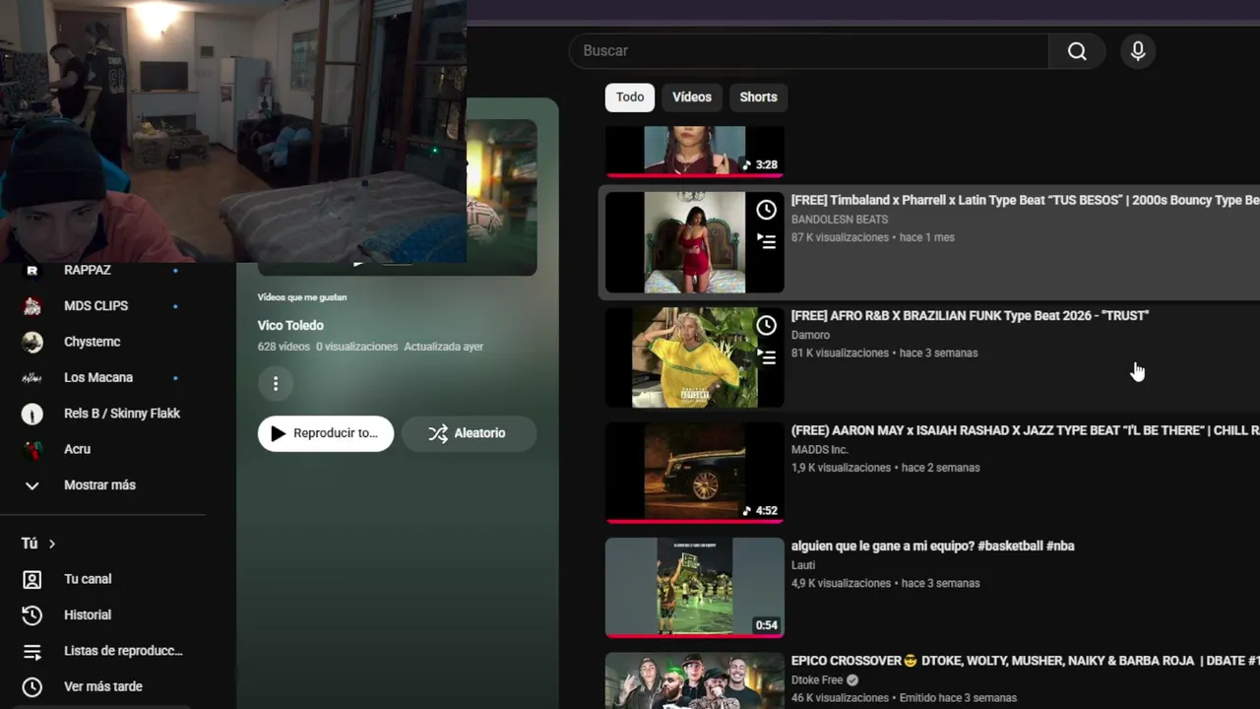Viewport: 1260px width, 709px height.
Task: Visit the Damoro channel
Action: (810, 335)
